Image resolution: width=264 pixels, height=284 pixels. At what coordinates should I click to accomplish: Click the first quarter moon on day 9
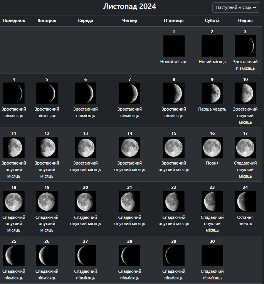212,93
